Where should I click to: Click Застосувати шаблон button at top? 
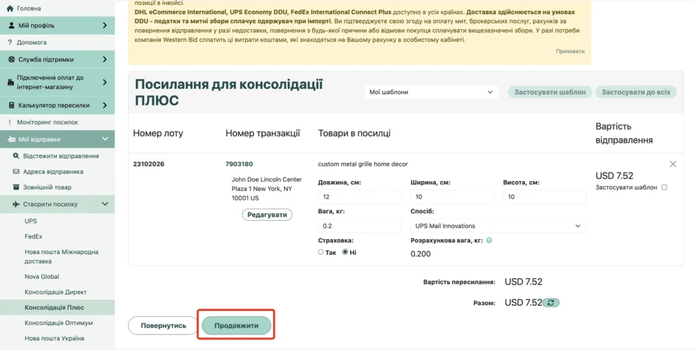pyautogui.click(x=550, y=92)
